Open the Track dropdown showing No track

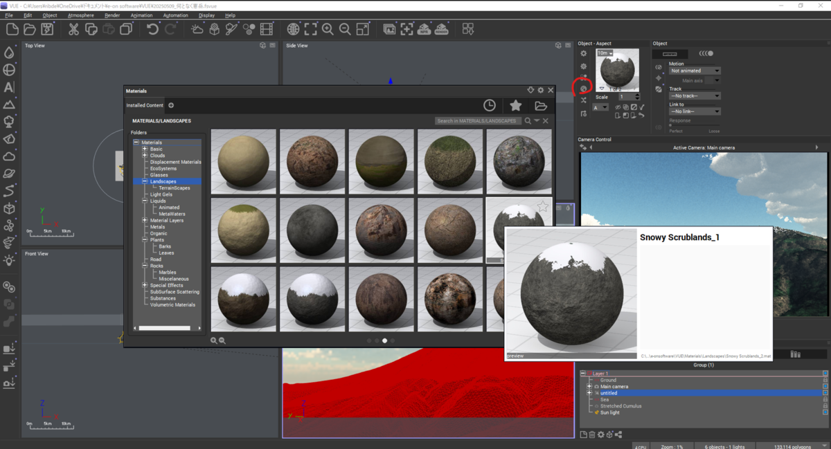tap(695, 95)
